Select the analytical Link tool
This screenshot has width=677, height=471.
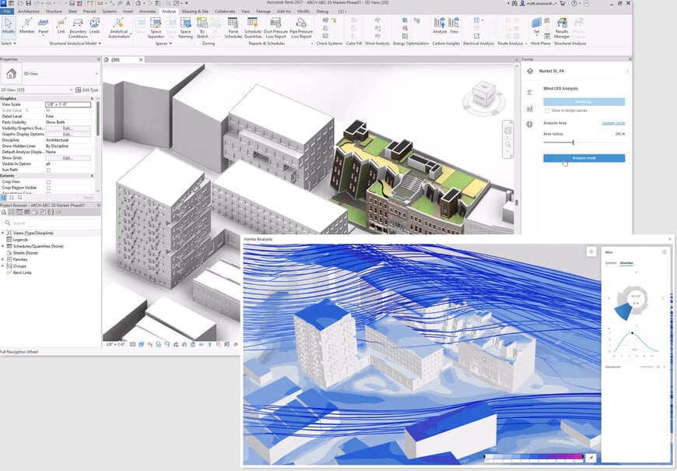[x=61, y=26]
